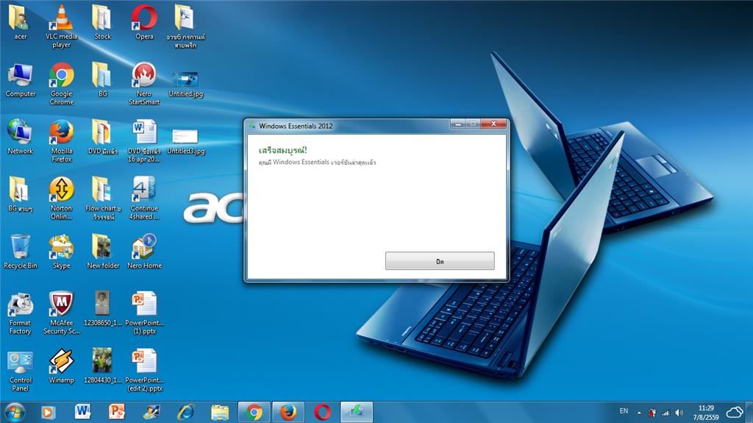The height and width of the screenshot is (423, 753).
Task: Select the Google Chrome desktop shortcut
Action: [62, 84]
